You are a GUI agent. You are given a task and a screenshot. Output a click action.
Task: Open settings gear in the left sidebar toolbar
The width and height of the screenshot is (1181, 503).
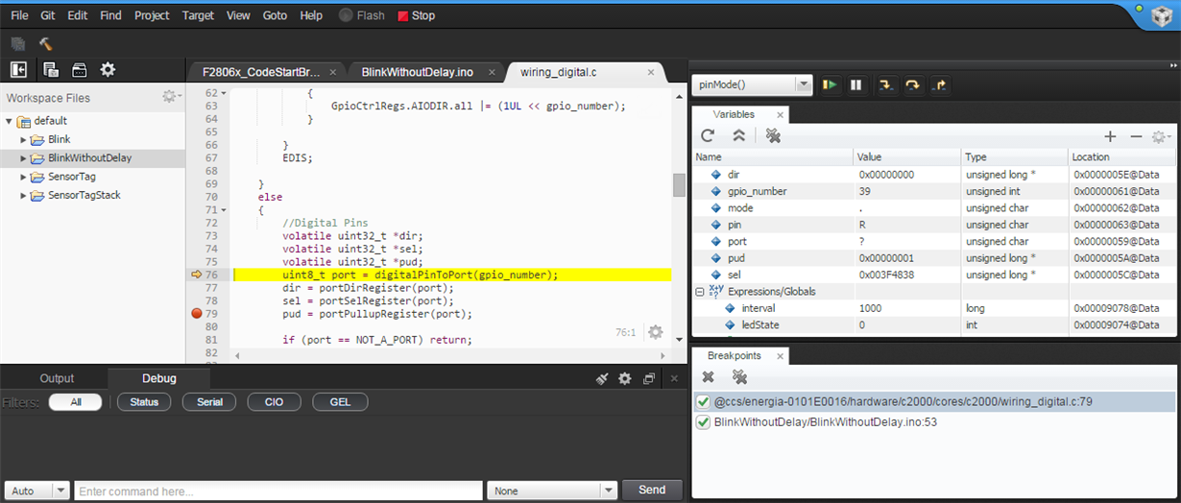(108, 69)
